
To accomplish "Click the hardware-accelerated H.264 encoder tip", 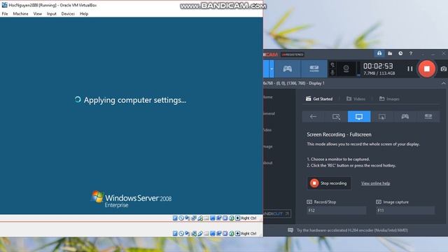I will coord(352,230).
